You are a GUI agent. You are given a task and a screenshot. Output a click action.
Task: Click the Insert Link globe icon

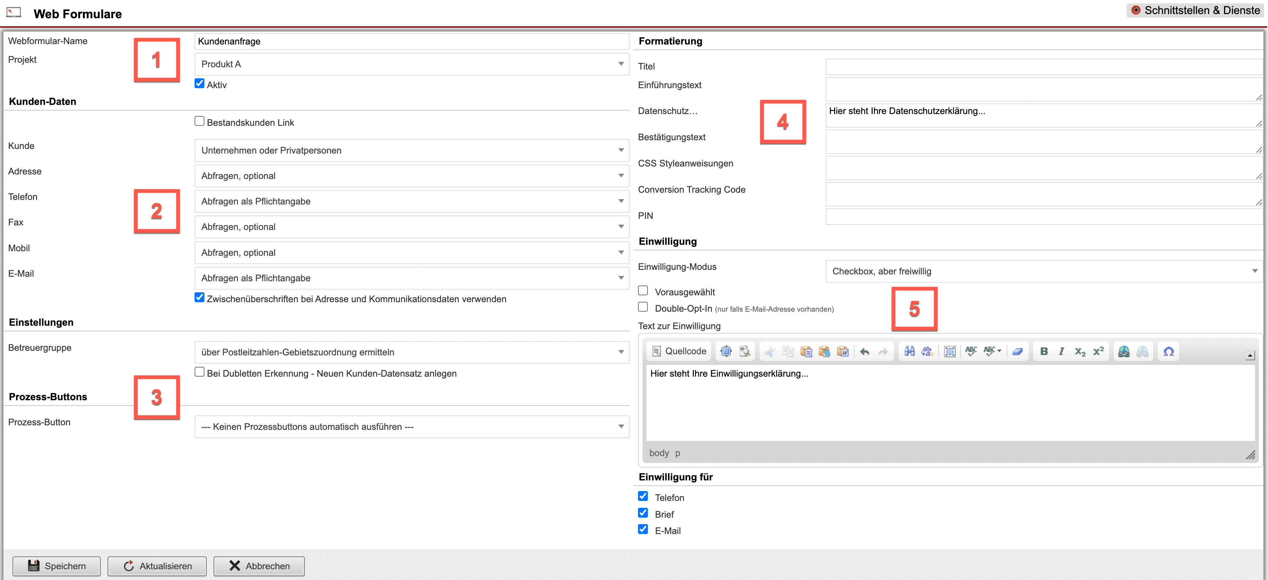tap(1124, 351)
